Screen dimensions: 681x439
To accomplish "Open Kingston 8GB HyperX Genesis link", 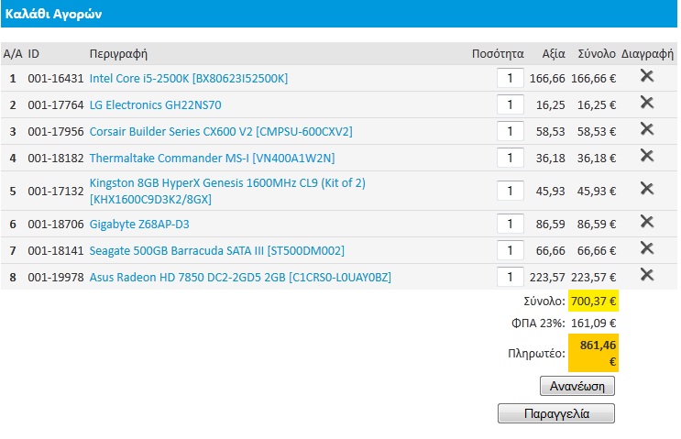I will coord(227,191).
